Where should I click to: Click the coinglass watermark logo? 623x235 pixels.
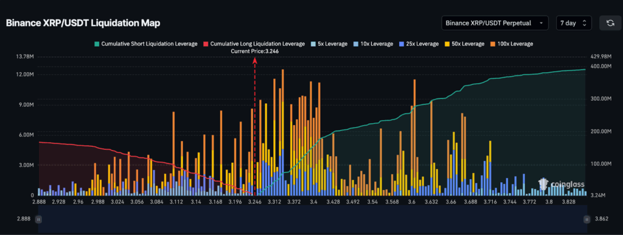(x=562, y=184)
